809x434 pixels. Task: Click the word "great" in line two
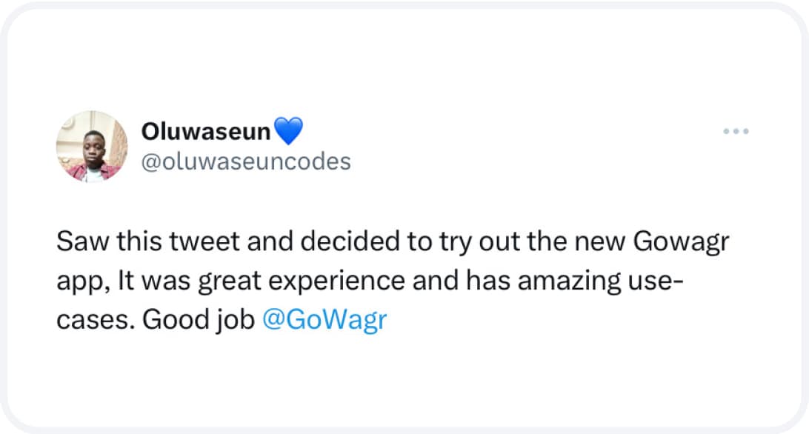coord(230,282)
